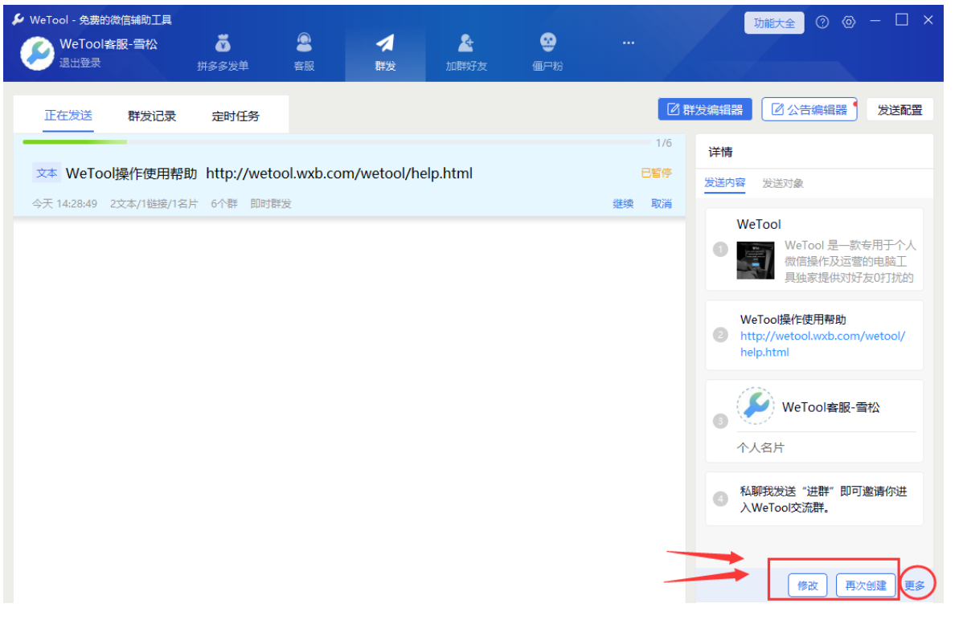Open the 公告编辑器 button
Image resolution: width=967 pixels, height=628 pixels.
pyautogui.click(x=809, y=110)
